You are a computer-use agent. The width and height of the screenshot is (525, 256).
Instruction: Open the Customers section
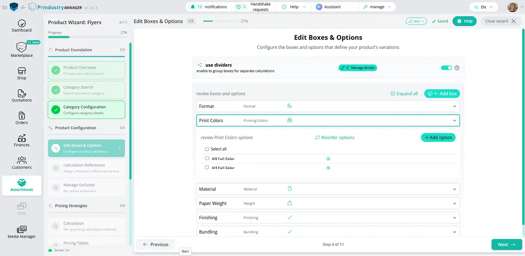[x=22, y=163]
